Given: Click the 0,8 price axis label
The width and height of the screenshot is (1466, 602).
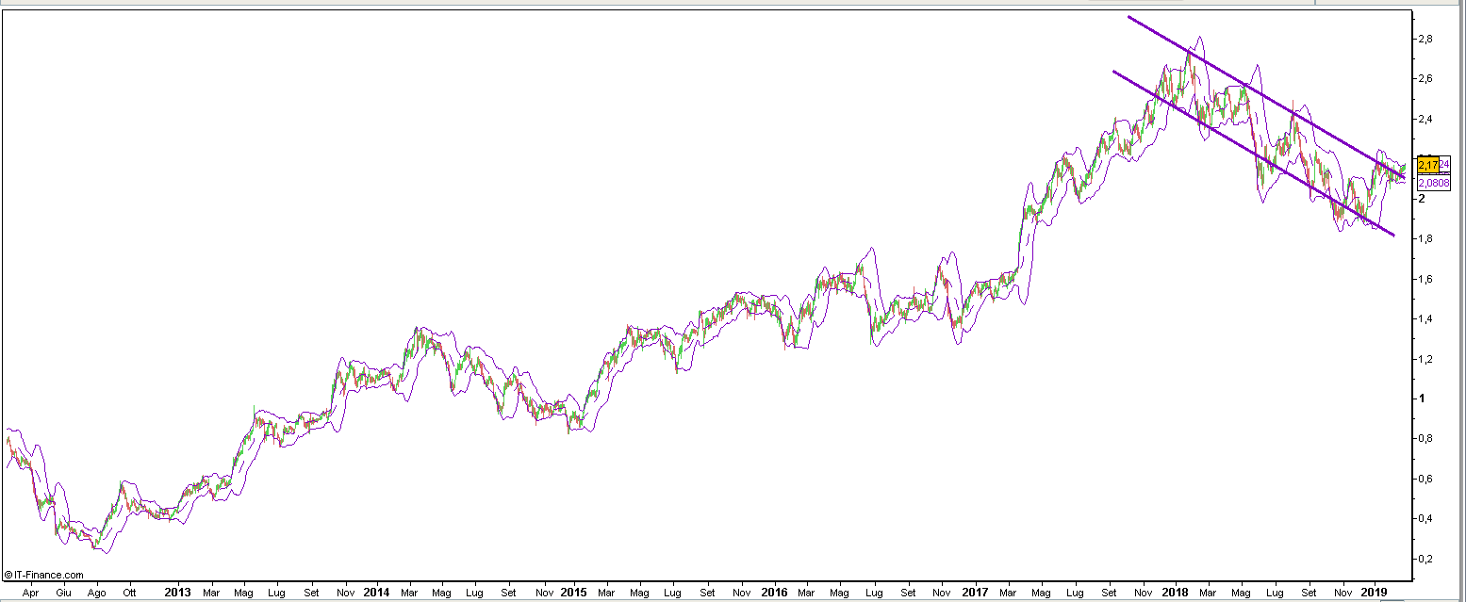Looking at the screenshot, I should 1425,438.
